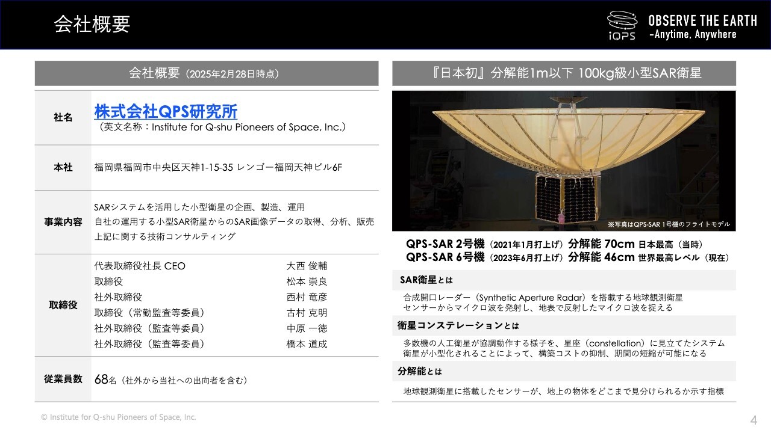Select the name 松本 崇良
Image resolution: width=771 pixels, height=433 pixels.
(x=307, y=281)
